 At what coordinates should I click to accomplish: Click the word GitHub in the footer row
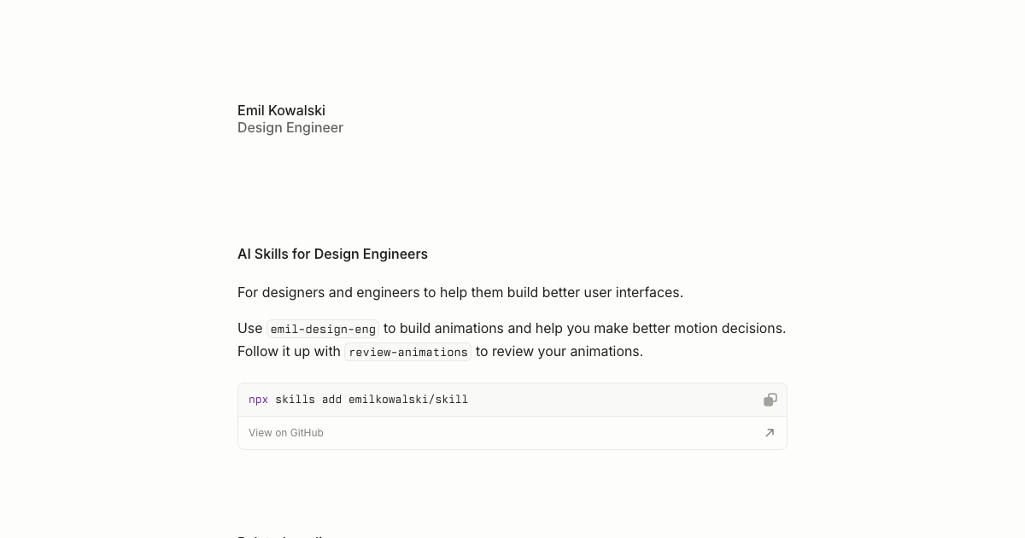[307, 433]
